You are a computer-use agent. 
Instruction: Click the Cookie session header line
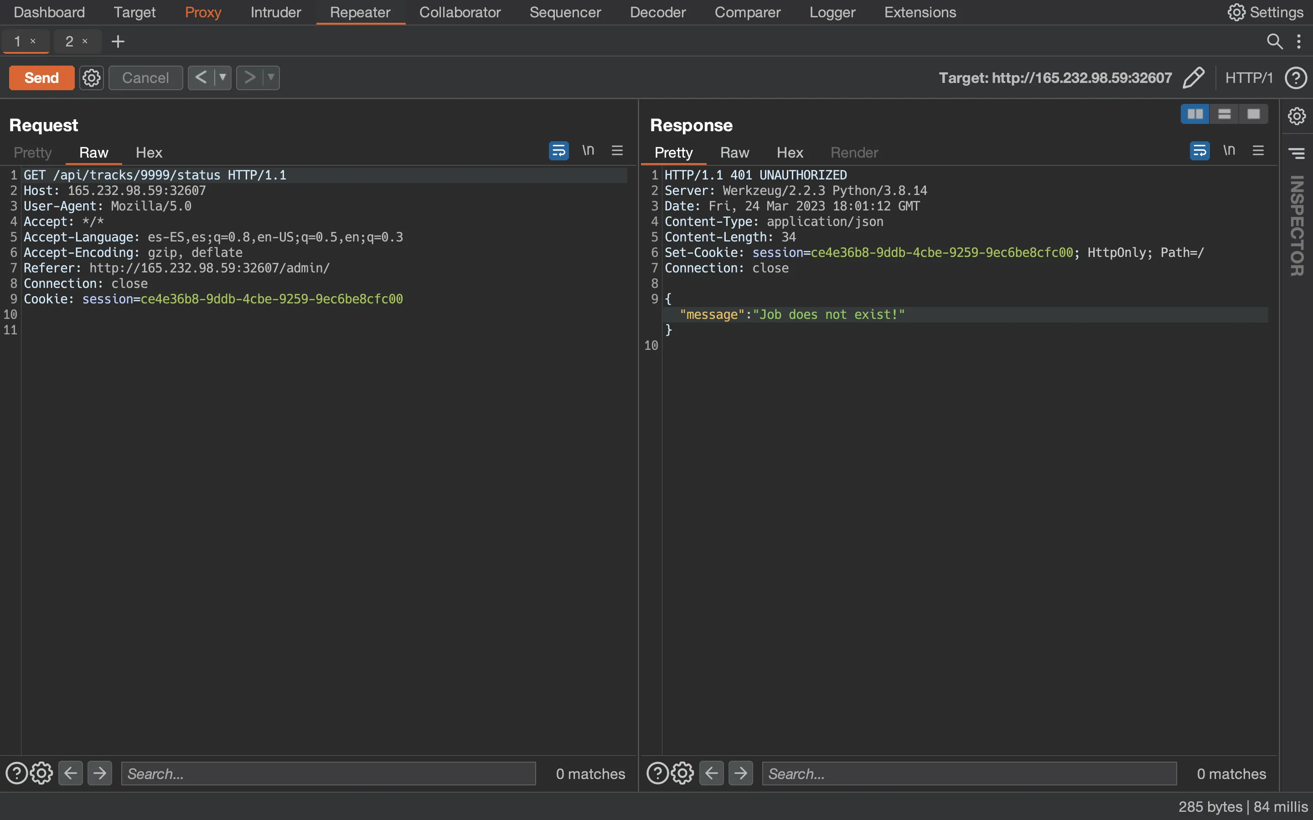[213, 299]
